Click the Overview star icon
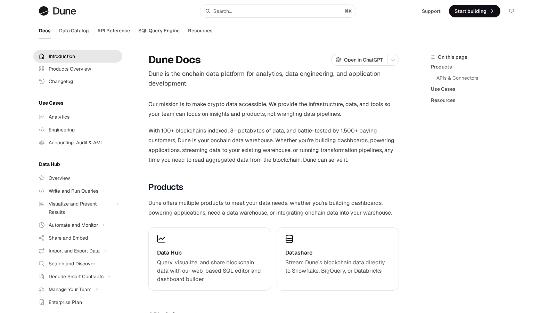556x313 pixels. click(42, 178)
